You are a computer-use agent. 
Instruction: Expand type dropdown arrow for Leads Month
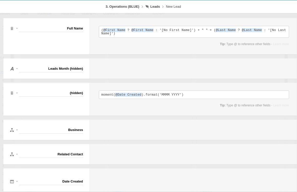point(17,69)
